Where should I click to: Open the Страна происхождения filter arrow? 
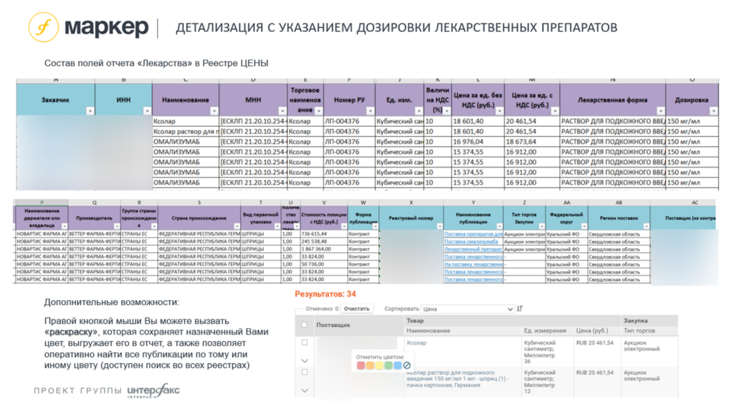coord(237,226)
